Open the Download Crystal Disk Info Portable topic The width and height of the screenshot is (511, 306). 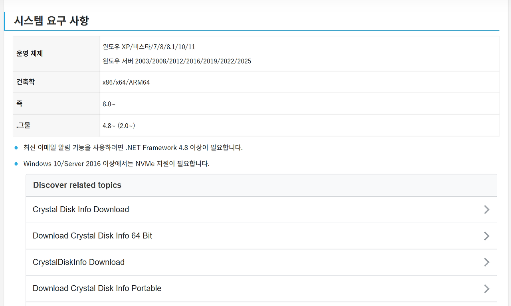(x=261, y=288)
